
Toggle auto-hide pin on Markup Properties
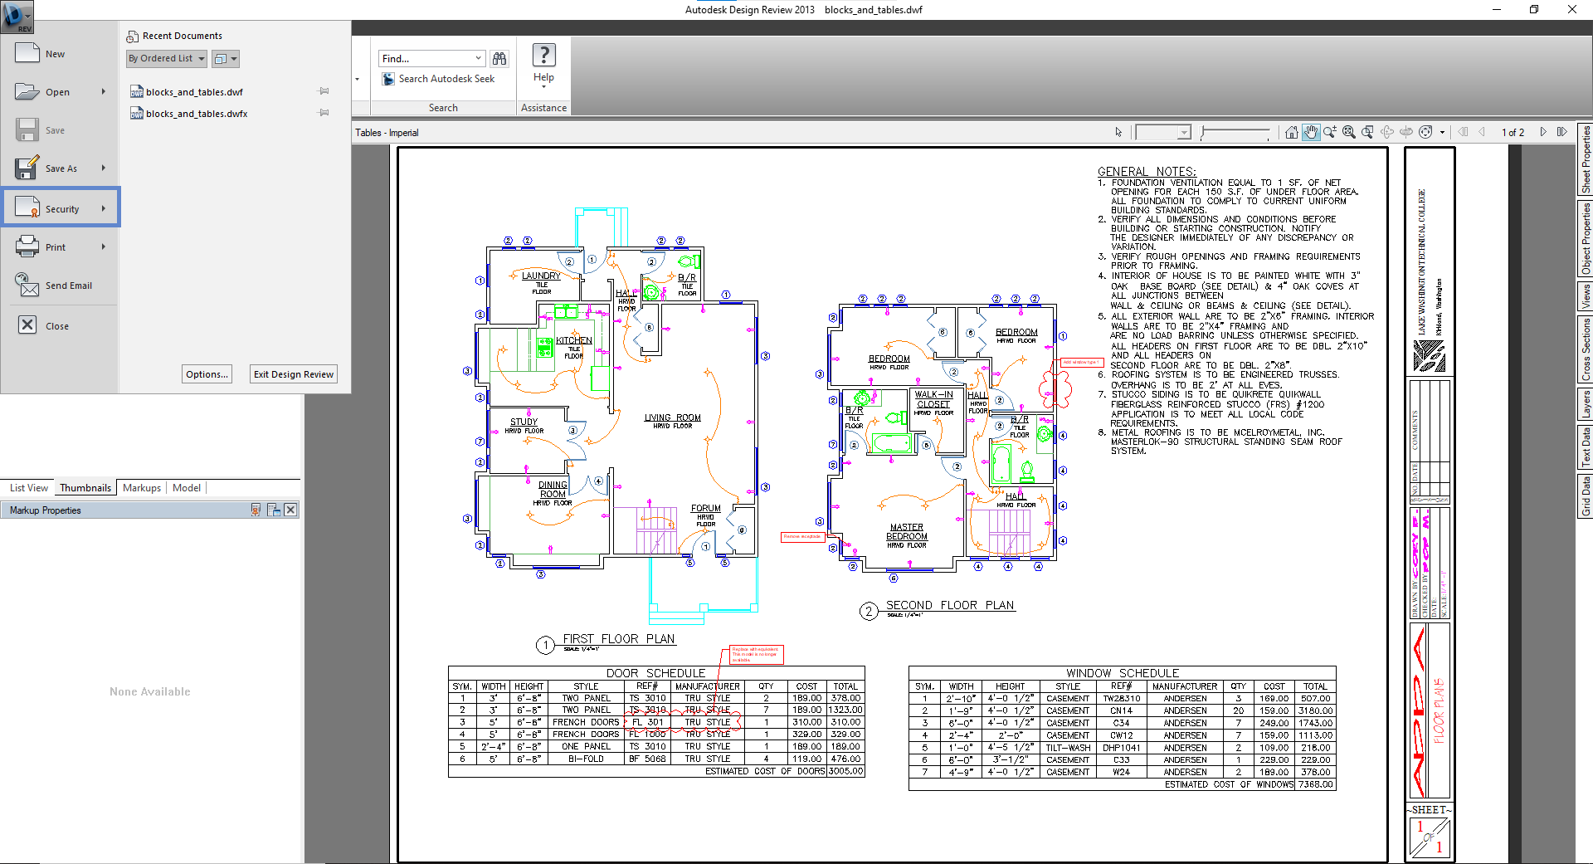pos(274,510)
